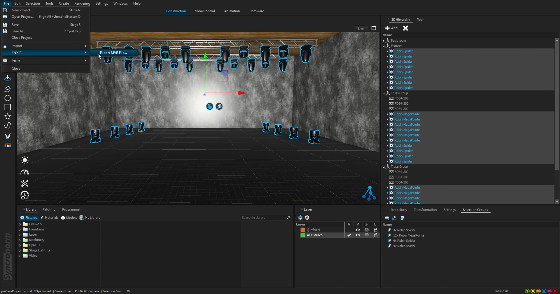
Task: Click the maximize viewport icon next to Live
Action: tap(373, 28)
